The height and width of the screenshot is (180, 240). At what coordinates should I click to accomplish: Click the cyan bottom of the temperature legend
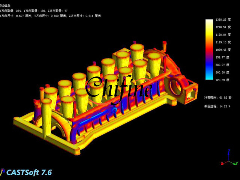(x=209, y=77)
